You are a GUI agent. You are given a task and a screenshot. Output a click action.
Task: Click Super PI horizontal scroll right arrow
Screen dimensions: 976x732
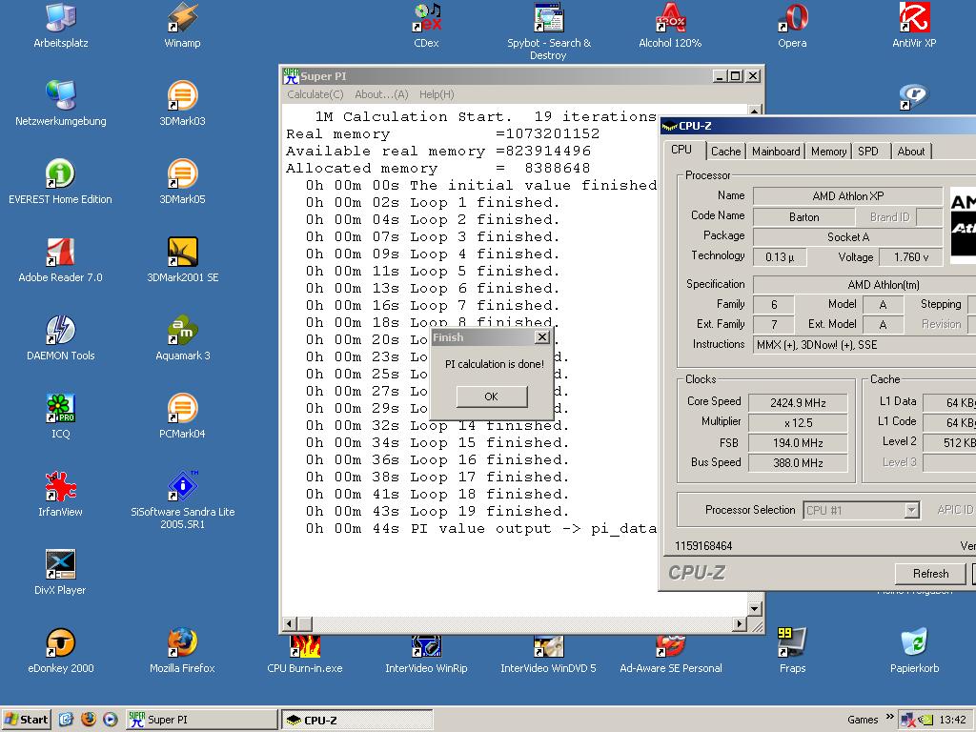[740, 623]
